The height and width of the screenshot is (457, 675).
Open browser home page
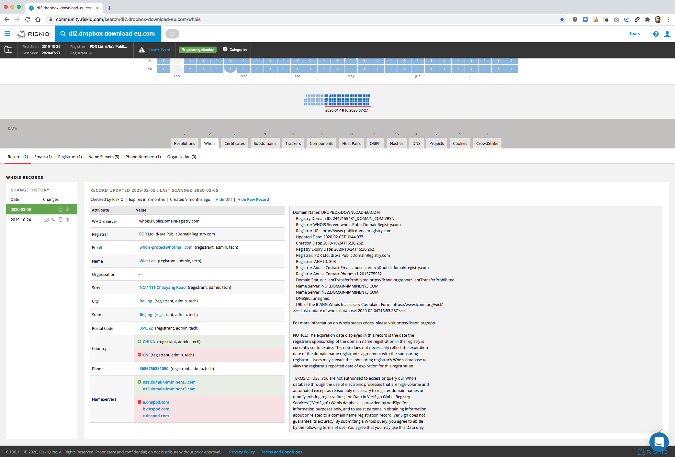tap(38, 19)
